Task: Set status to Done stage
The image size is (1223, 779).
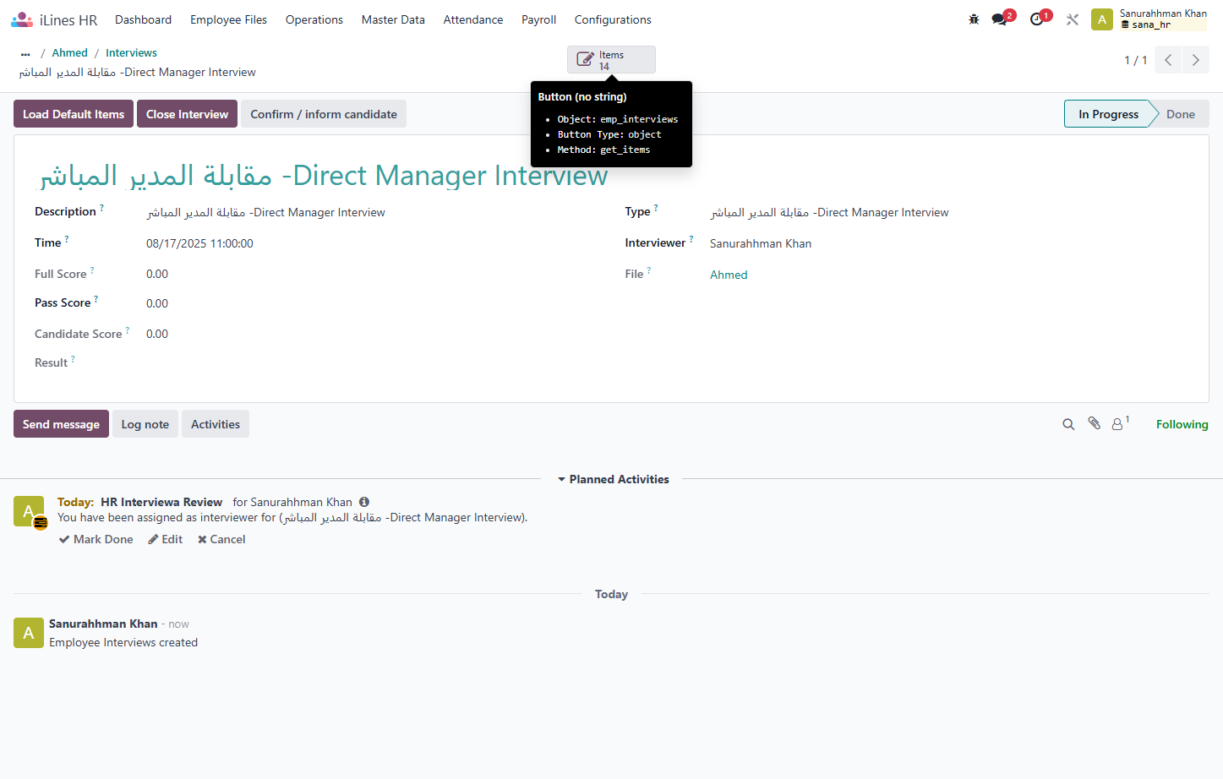Action: [x=1181, y=114]
